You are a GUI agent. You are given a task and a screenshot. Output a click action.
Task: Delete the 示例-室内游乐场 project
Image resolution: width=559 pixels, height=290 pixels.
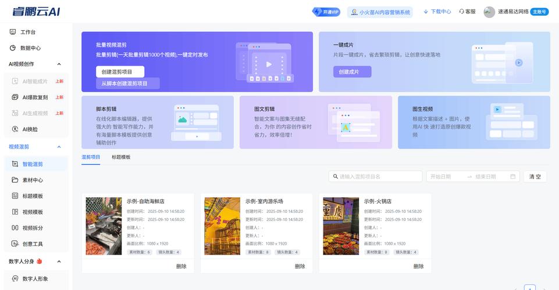coord(300,266)
